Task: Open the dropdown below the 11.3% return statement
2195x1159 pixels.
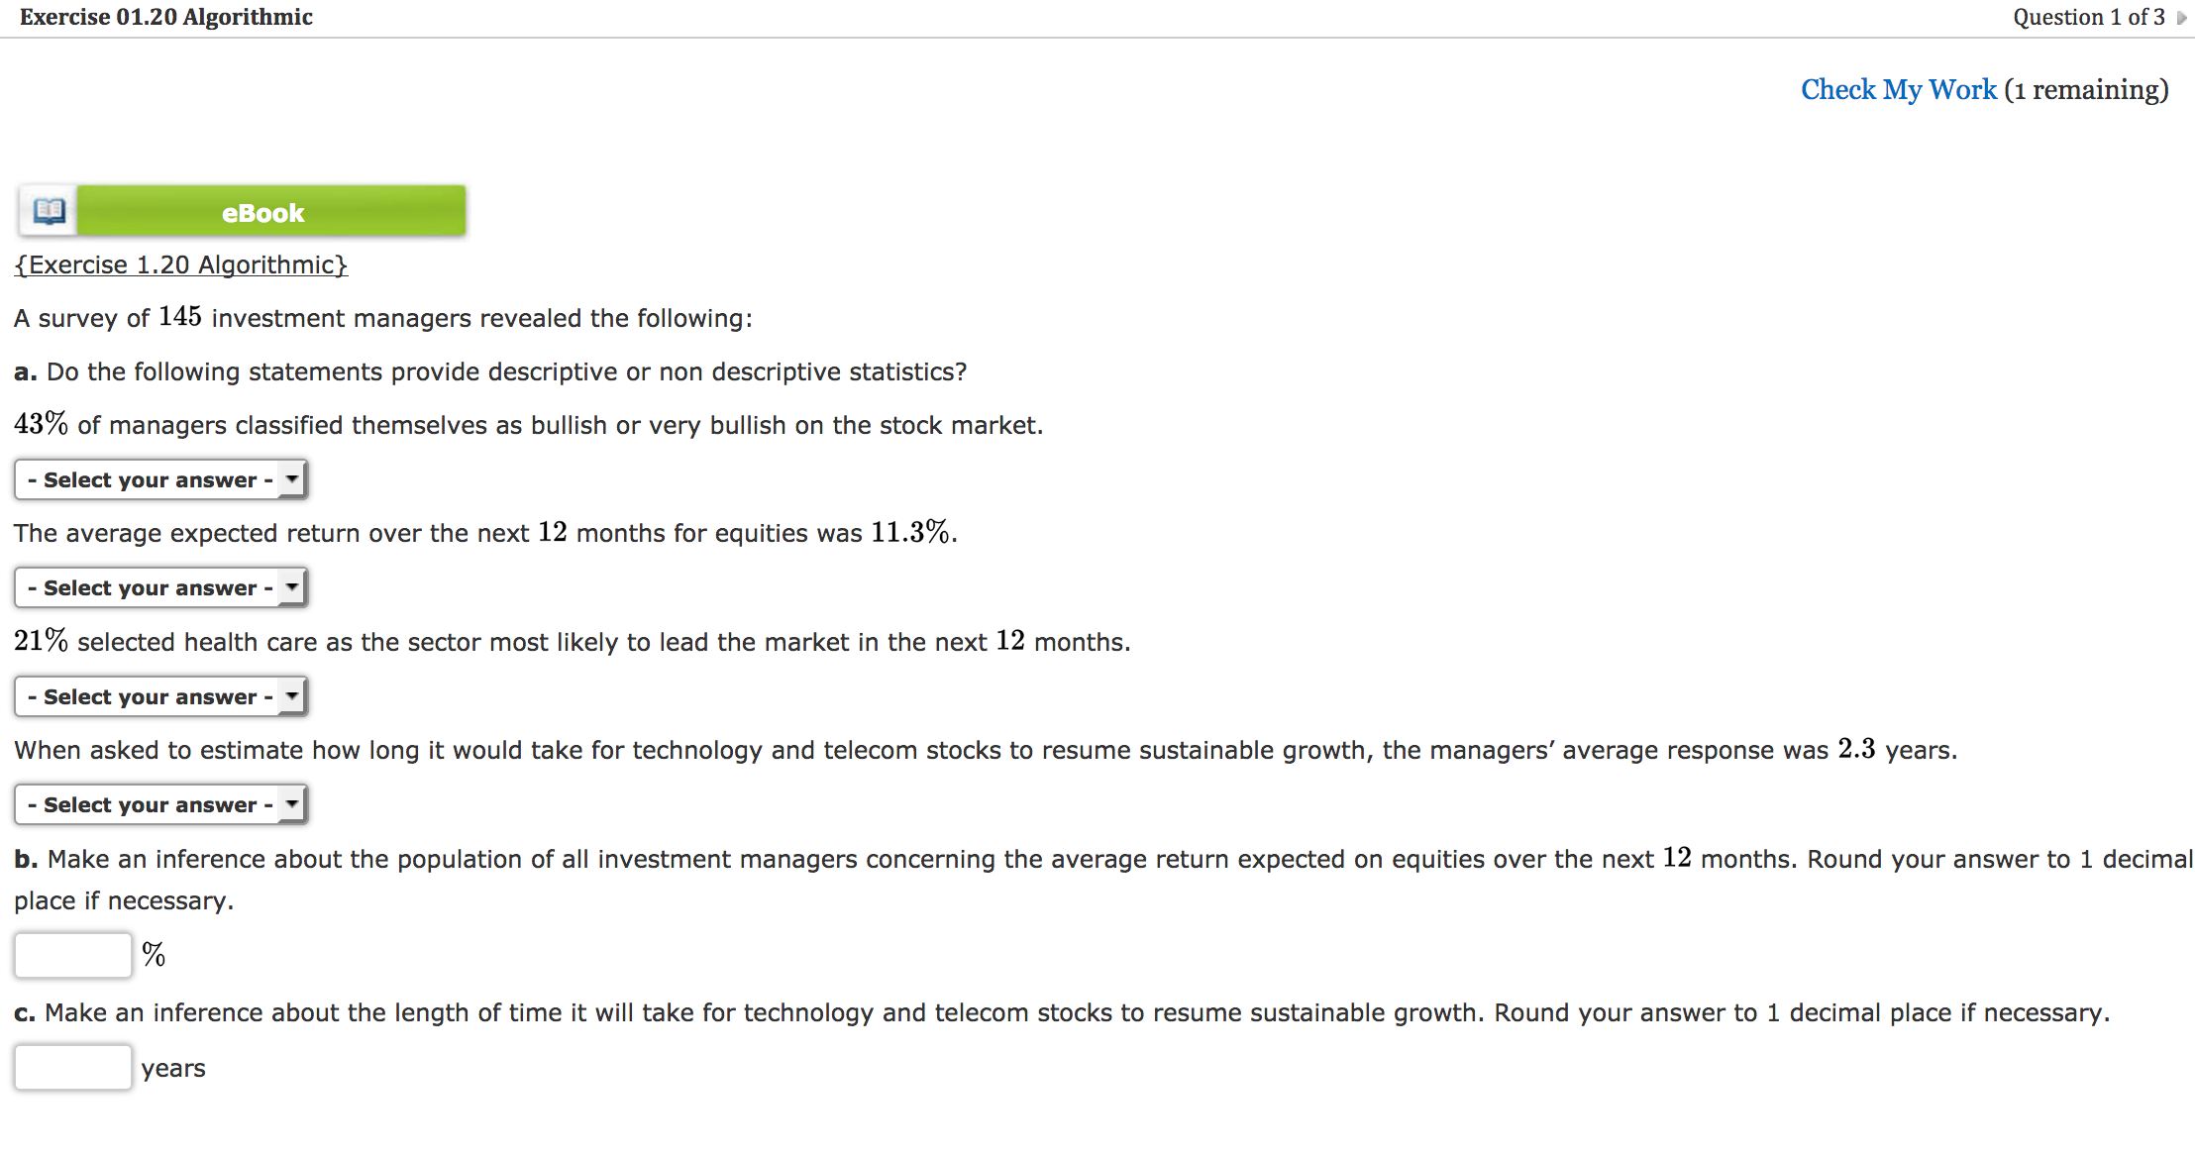Action: 158,586
